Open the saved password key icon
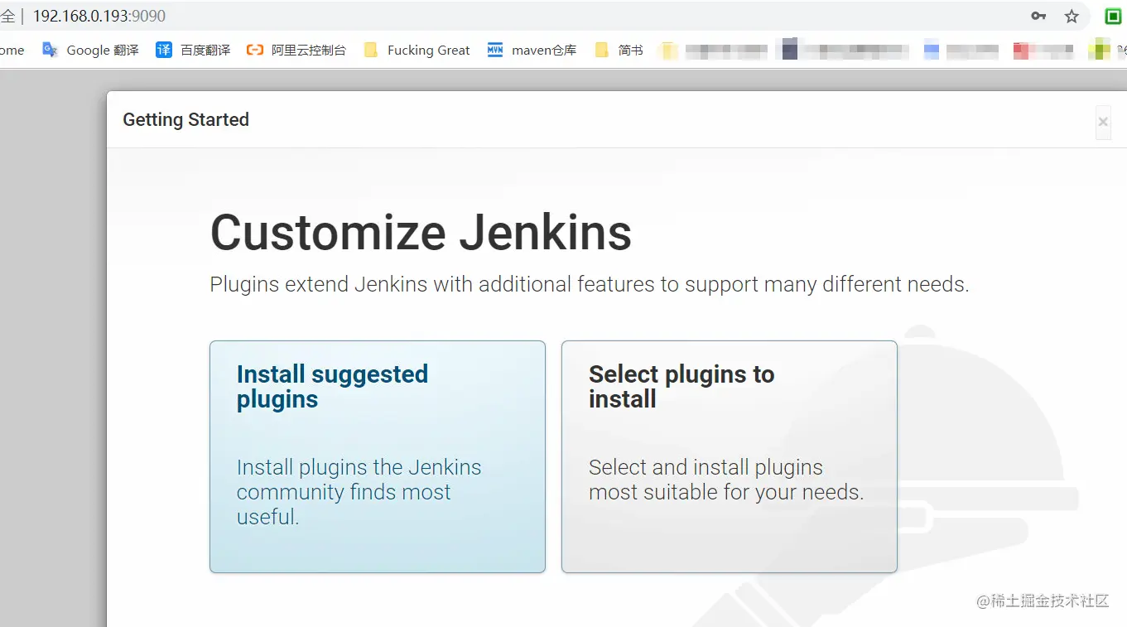Viewport: 1127px width, 627px height. [x=1038, y=16]
